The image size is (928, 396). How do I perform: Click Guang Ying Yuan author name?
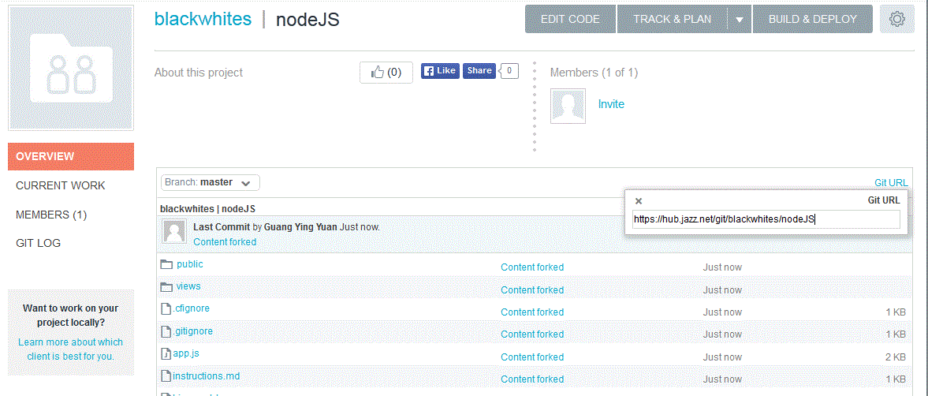coord(300,226)
